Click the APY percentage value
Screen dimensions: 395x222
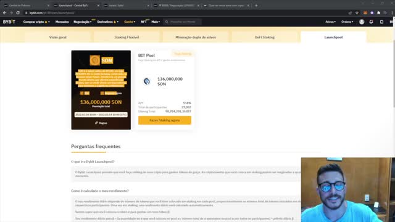pos(187,103)
